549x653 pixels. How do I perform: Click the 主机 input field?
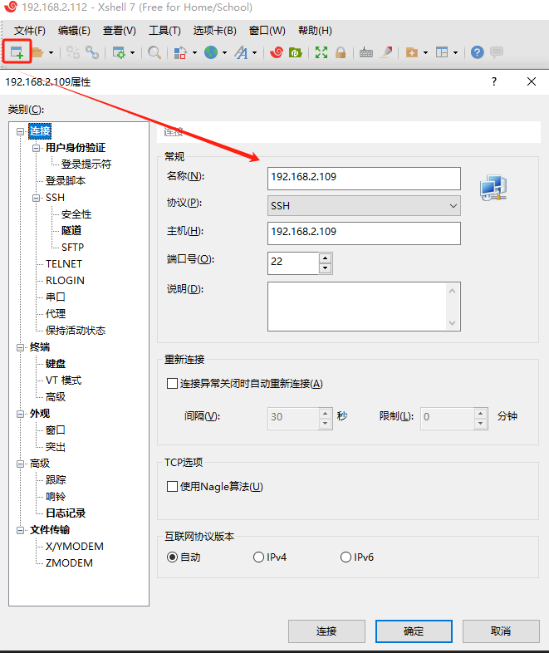[x=364, y=233]
